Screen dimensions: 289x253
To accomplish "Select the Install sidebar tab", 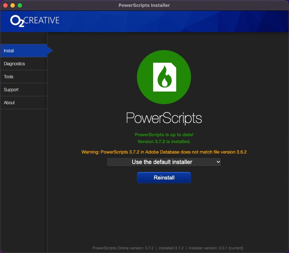I will [24, 51].
